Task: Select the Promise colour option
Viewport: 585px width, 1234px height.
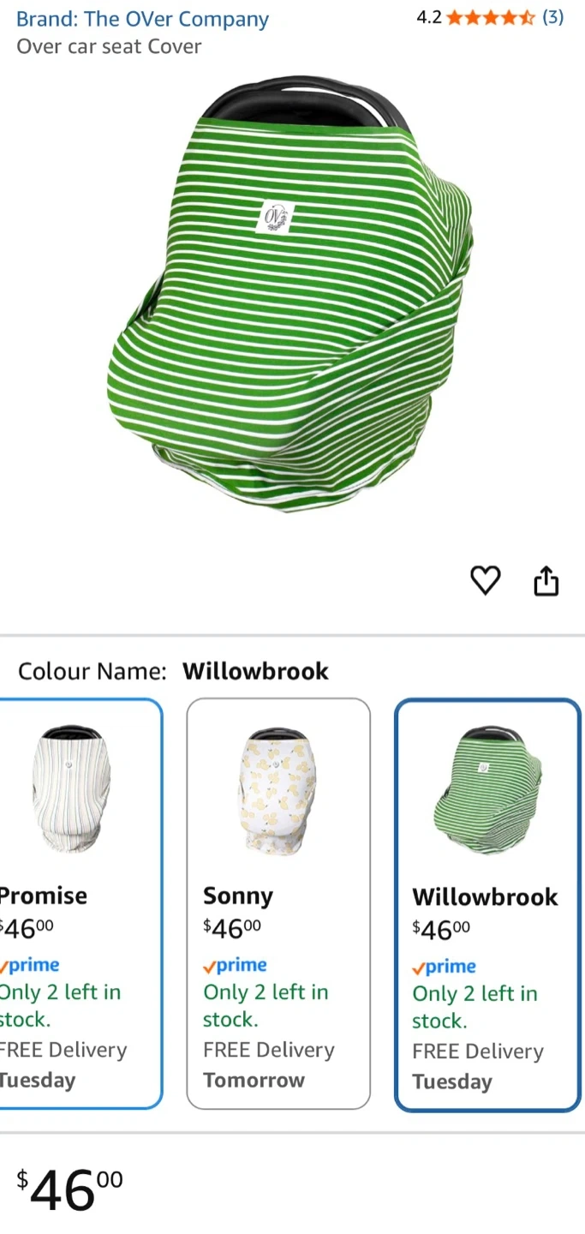Action: click(81, 904)
